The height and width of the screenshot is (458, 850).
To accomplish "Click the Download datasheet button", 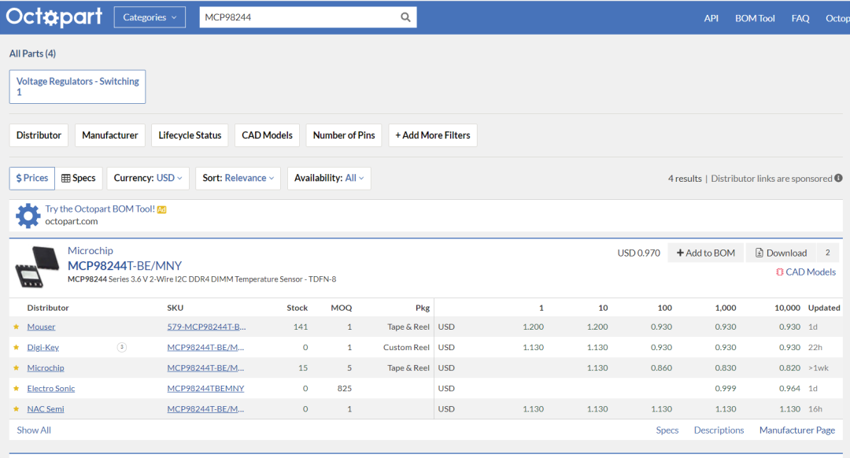I will [782, 253].
